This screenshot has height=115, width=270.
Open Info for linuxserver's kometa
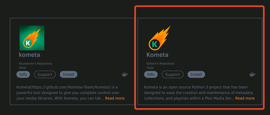click(23, 74)
